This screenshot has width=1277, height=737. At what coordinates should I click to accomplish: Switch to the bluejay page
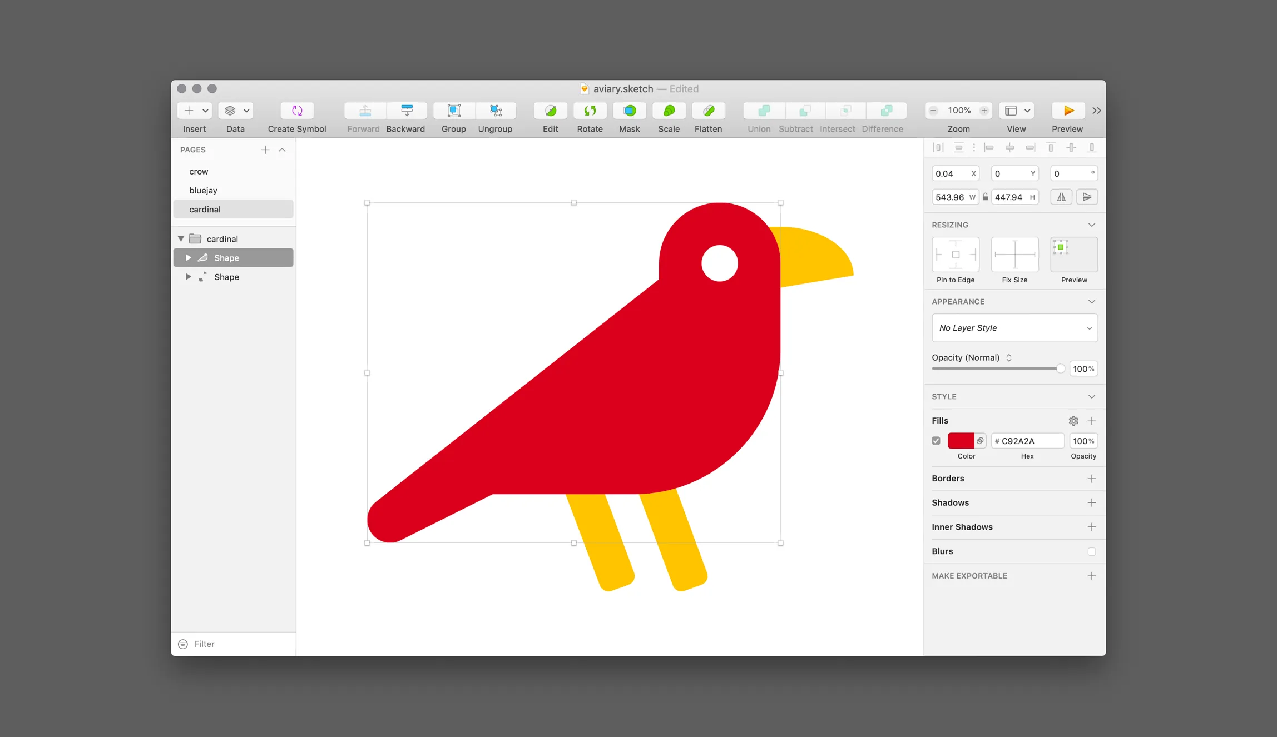point(204,190)
